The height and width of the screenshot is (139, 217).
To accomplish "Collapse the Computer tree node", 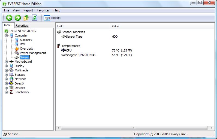I will click(x=6, y=35).
